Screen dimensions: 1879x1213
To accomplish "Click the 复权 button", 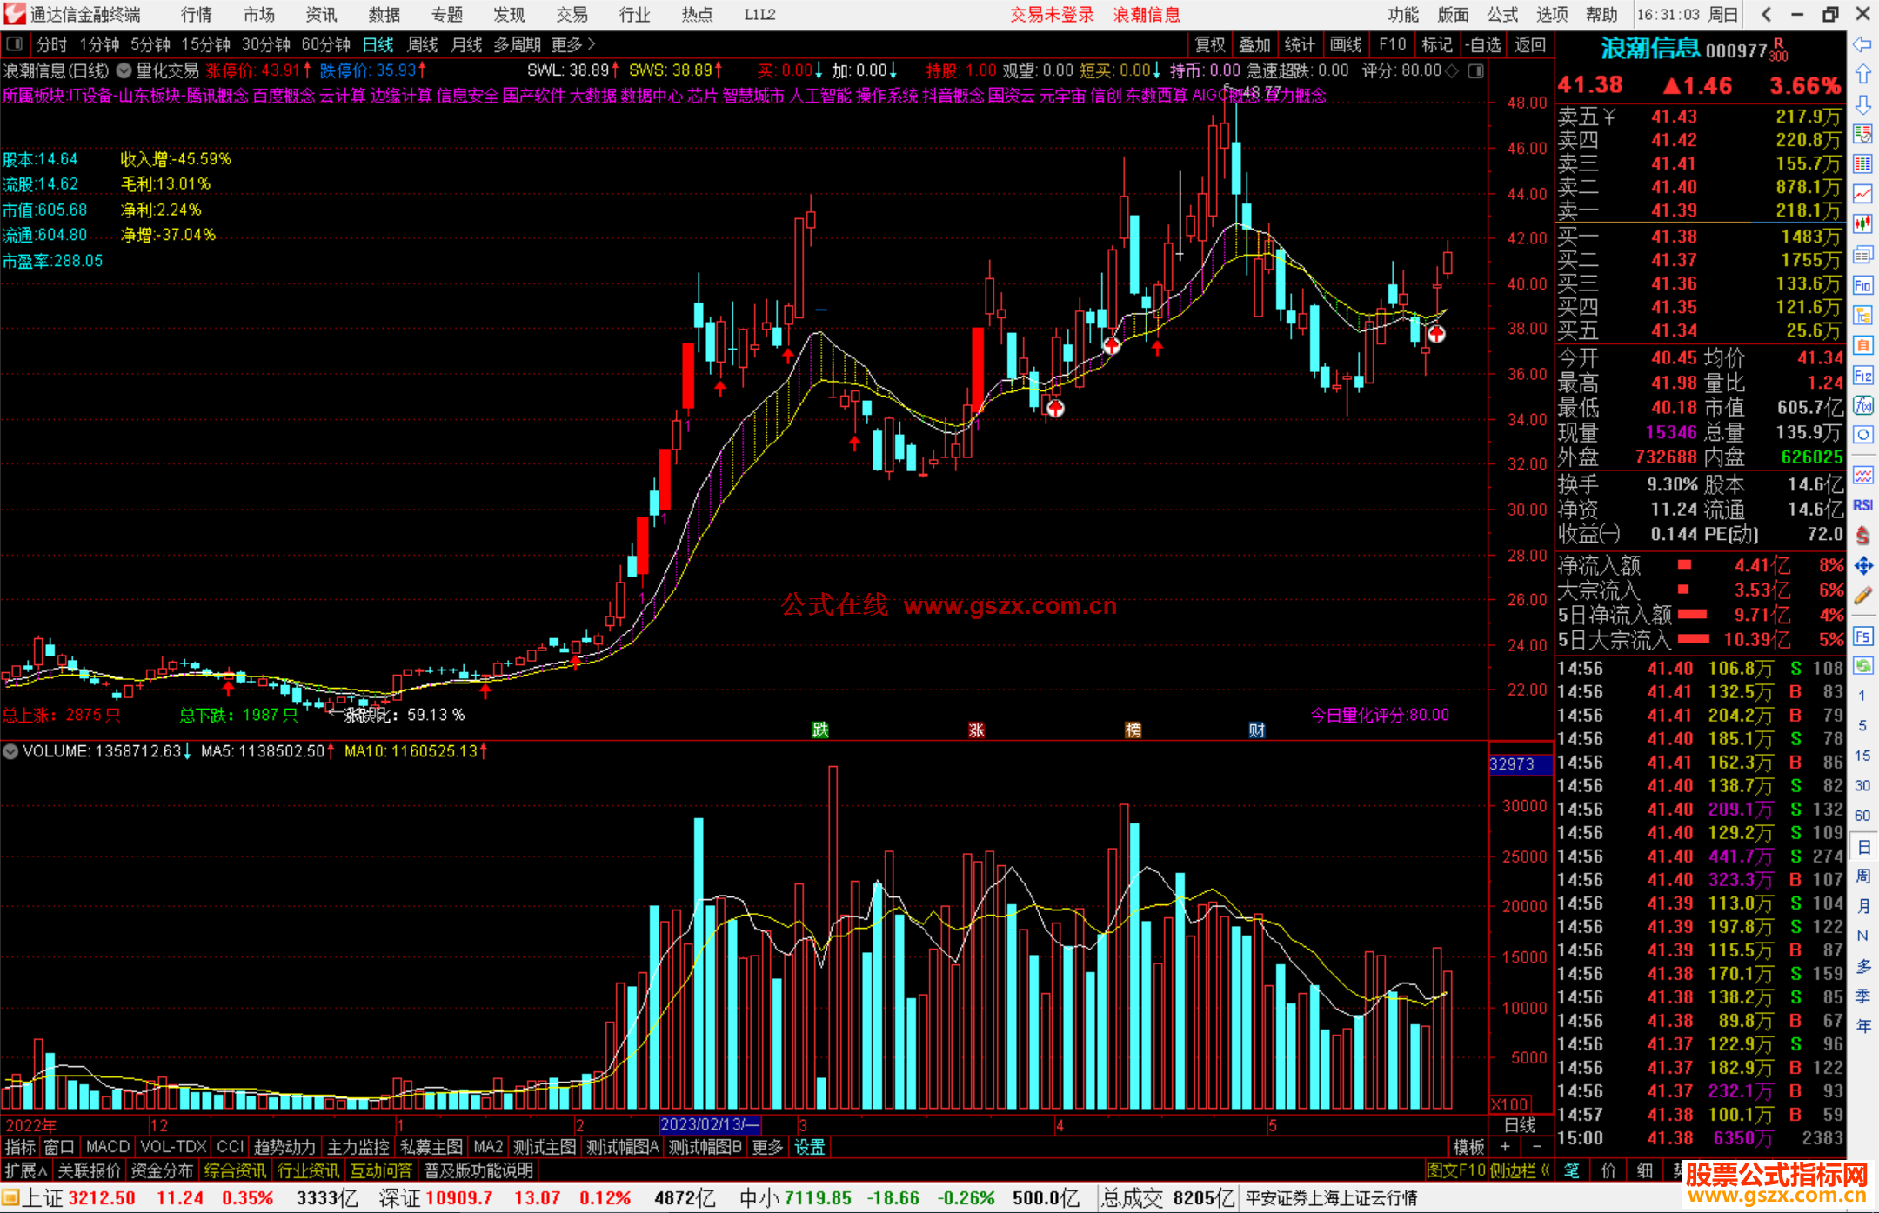I will pos(1210,44).
